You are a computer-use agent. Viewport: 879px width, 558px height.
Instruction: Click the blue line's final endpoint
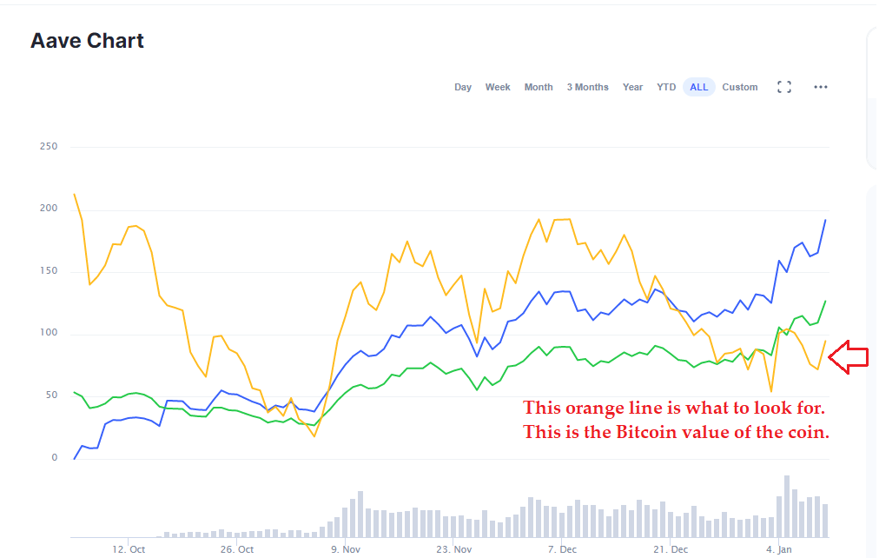[x=825, y=221]
